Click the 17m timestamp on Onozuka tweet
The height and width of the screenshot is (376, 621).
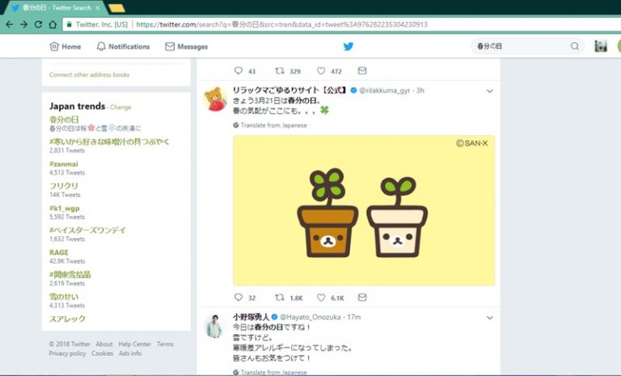[x=353, y=317]
